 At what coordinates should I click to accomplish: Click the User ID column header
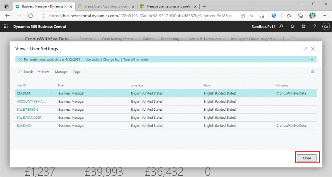point(21,85)
